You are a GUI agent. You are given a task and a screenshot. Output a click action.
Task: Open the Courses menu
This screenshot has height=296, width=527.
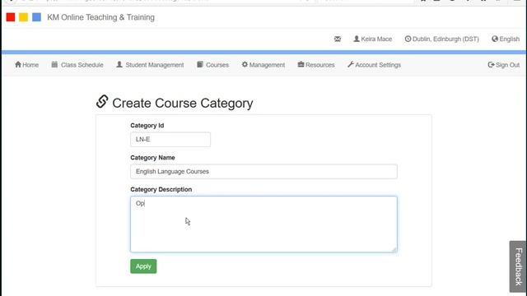click(x=212, y=65)
